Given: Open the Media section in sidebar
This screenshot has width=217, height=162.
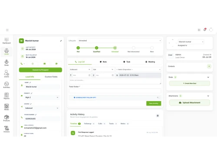Looking at the screenshot, I should 7,107.
